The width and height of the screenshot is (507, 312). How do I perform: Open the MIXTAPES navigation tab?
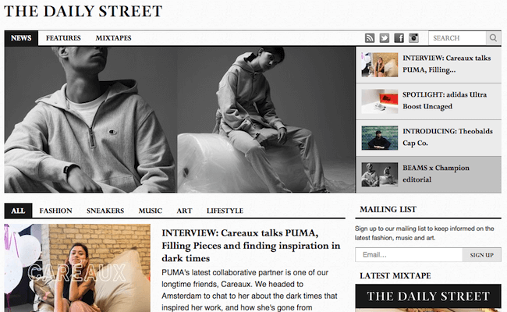pos(114,37)
